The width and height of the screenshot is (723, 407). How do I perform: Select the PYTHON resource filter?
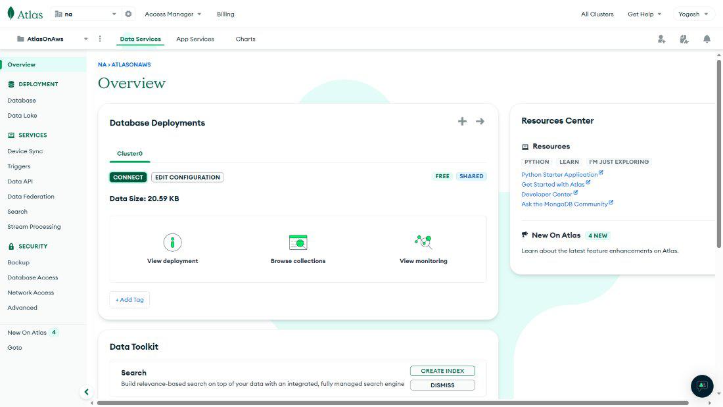pos(537,162)
